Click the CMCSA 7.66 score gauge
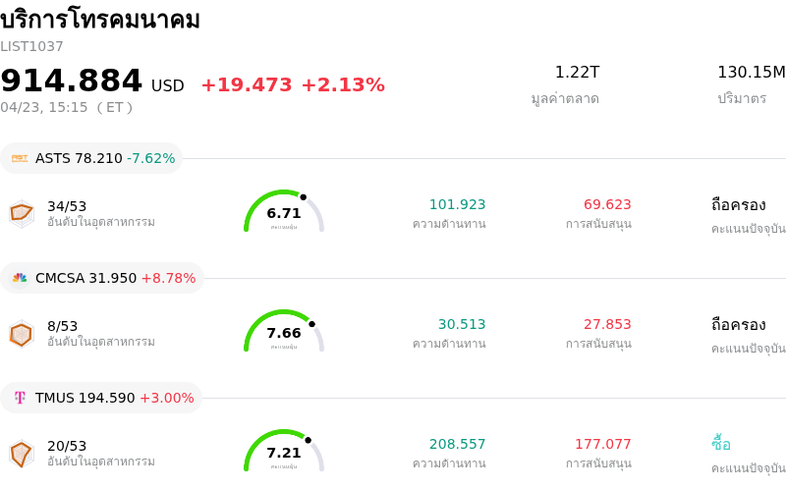 point(284,332)
